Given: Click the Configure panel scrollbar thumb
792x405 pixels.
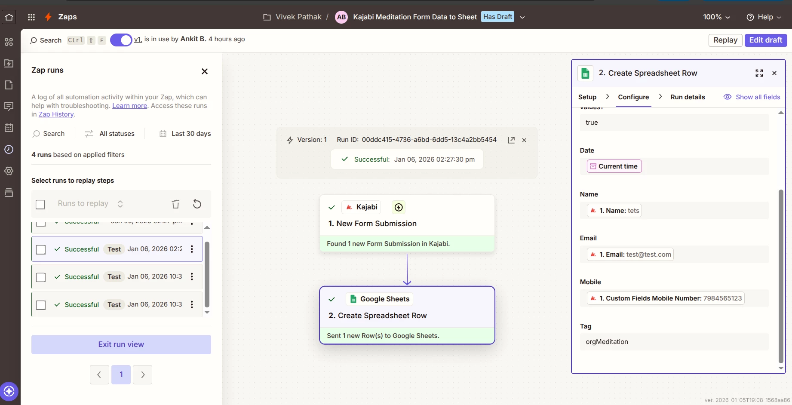Looking at the screenshot, I should (781, 276).
